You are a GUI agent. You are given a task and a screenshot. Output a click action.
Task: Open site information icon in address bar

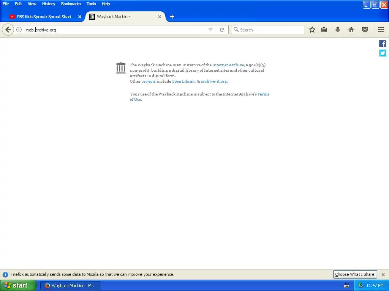[19, 30]
